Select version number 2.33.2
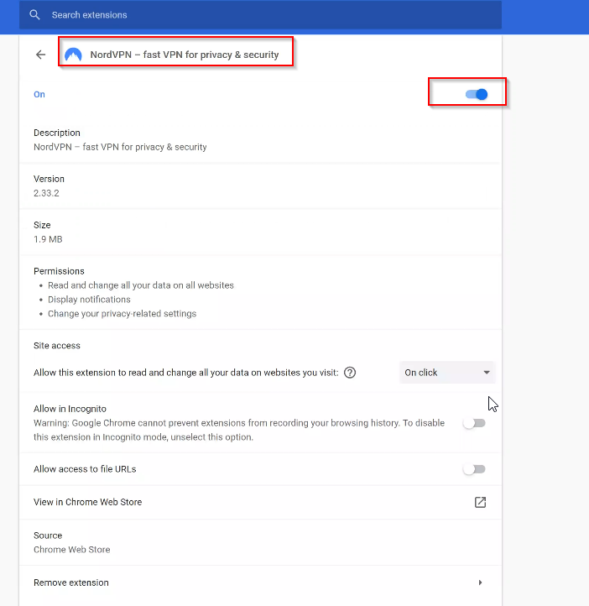 (x=46, y=193)
